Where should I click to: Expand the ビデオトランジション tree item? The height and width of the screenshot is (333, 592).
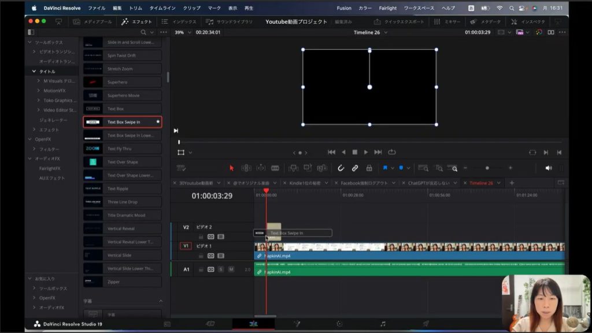(x=34, y=52)
